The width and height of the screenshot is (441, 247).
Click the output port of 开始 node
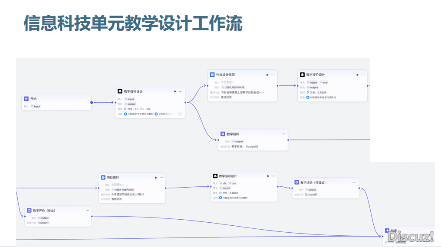(x=92, y=103)
